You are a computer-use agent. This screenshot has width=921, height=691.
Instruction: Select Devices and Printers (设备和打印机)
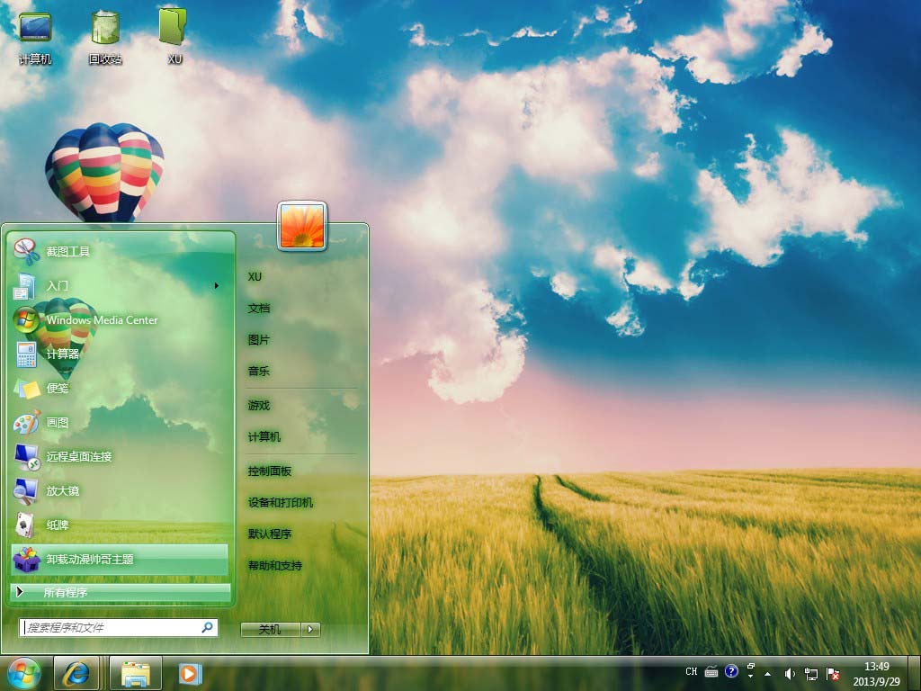tap(281, 503)
